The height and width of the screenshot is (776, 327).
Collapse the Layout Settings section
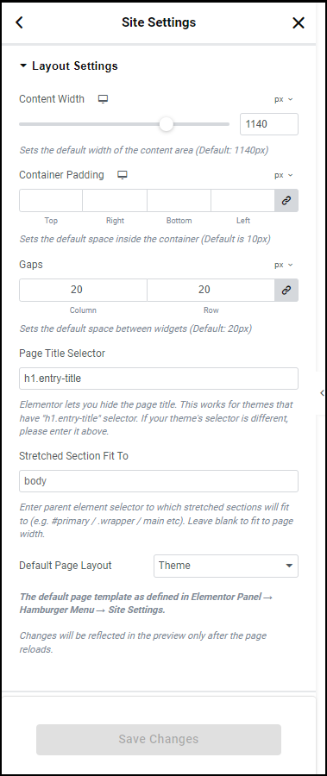tap(68, 66)
